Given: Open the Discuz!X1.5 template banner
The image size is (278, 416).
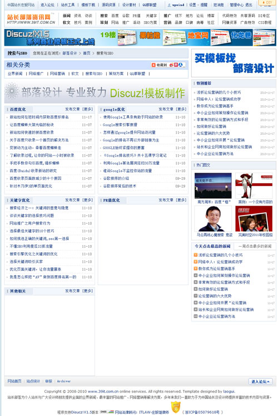Looking at the screenshot, I should [x=140, y=37].
